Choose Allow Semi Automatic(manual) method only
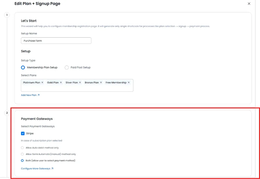This screenshot has width=260, height=179. pos(22,154)
